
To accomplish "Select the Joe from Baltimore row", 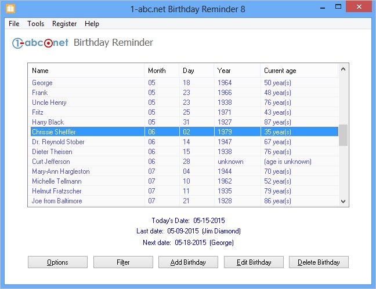I will pos(57,201).
